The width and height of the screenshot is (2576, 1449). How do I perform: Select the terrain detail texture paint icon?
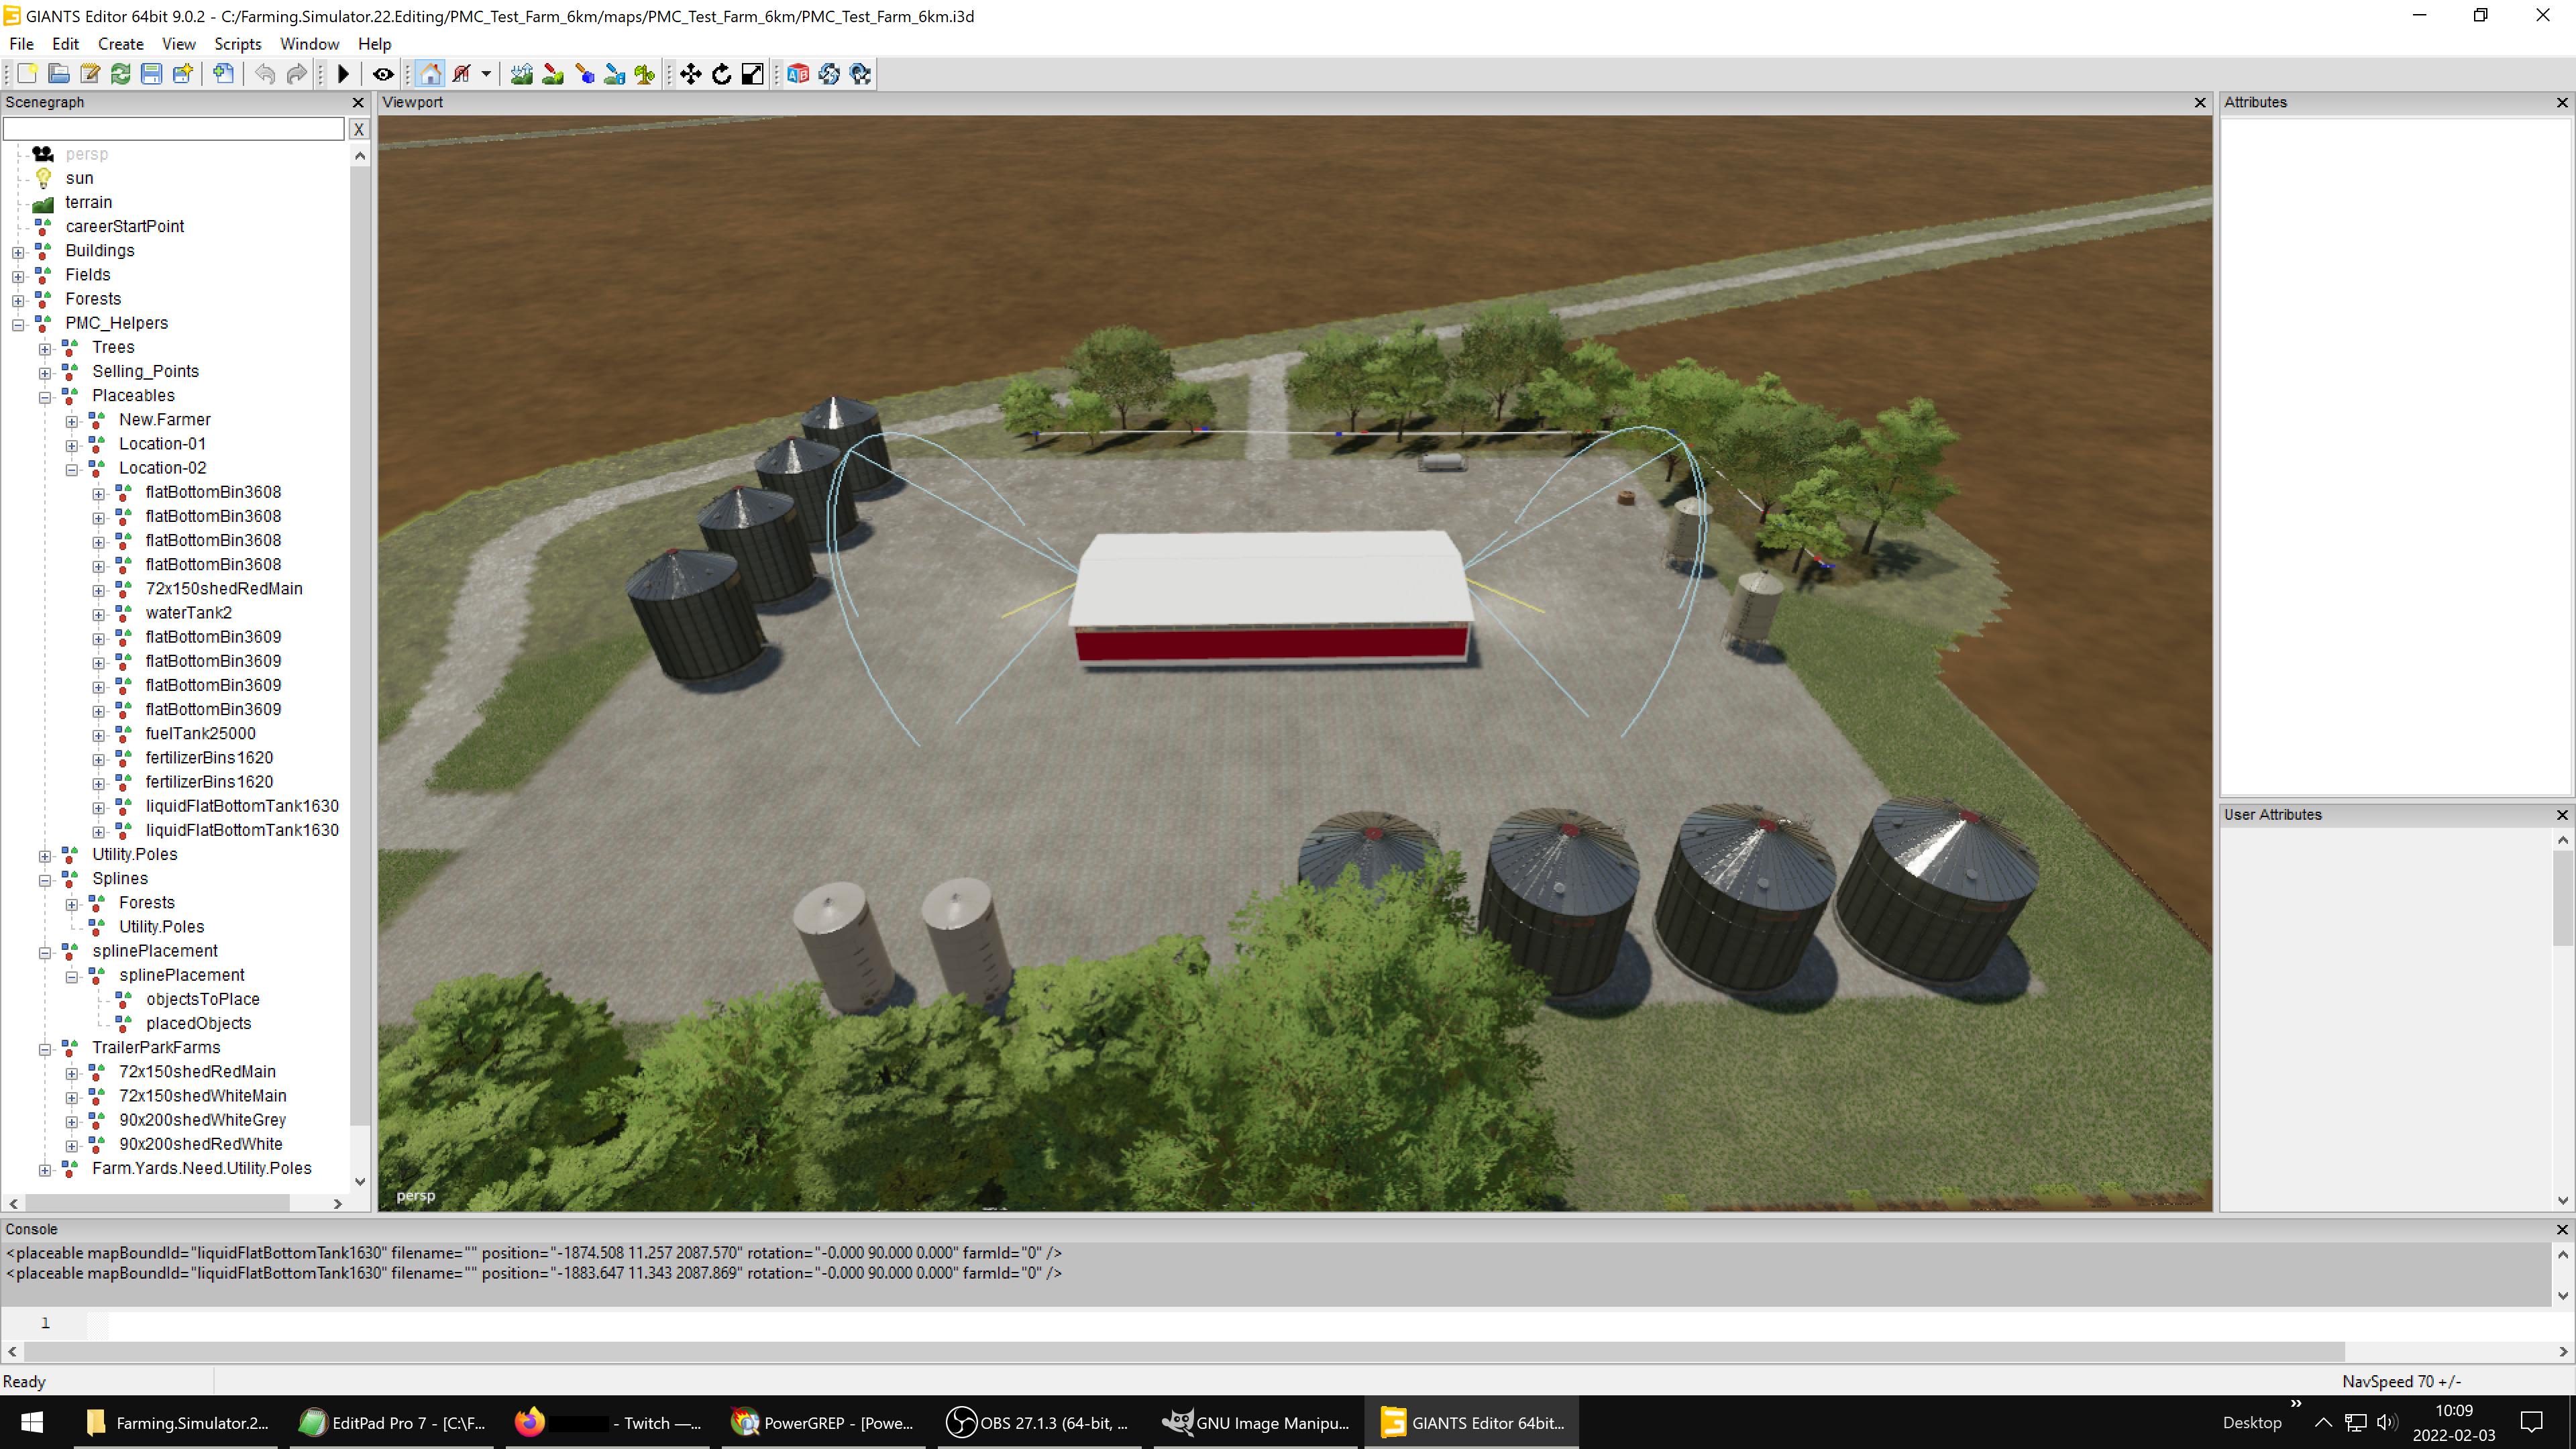pyautogui.click(x=553, y=74)
